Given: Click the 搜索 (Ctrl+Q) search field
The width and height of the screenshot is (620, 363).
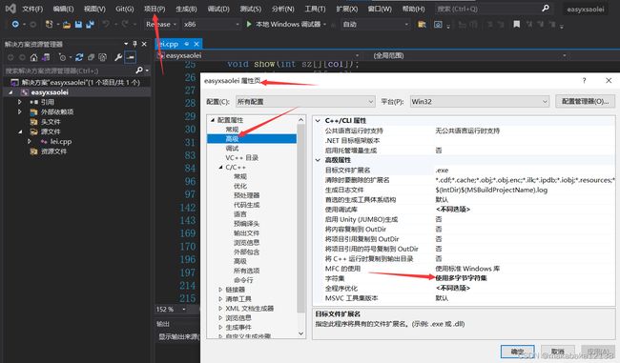Looking at the screenshot, I should 493,9.
